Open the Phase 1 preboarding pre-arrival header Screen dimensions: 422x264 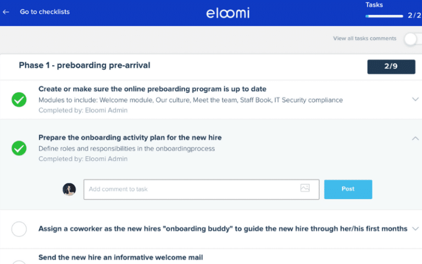coord(85,65)
